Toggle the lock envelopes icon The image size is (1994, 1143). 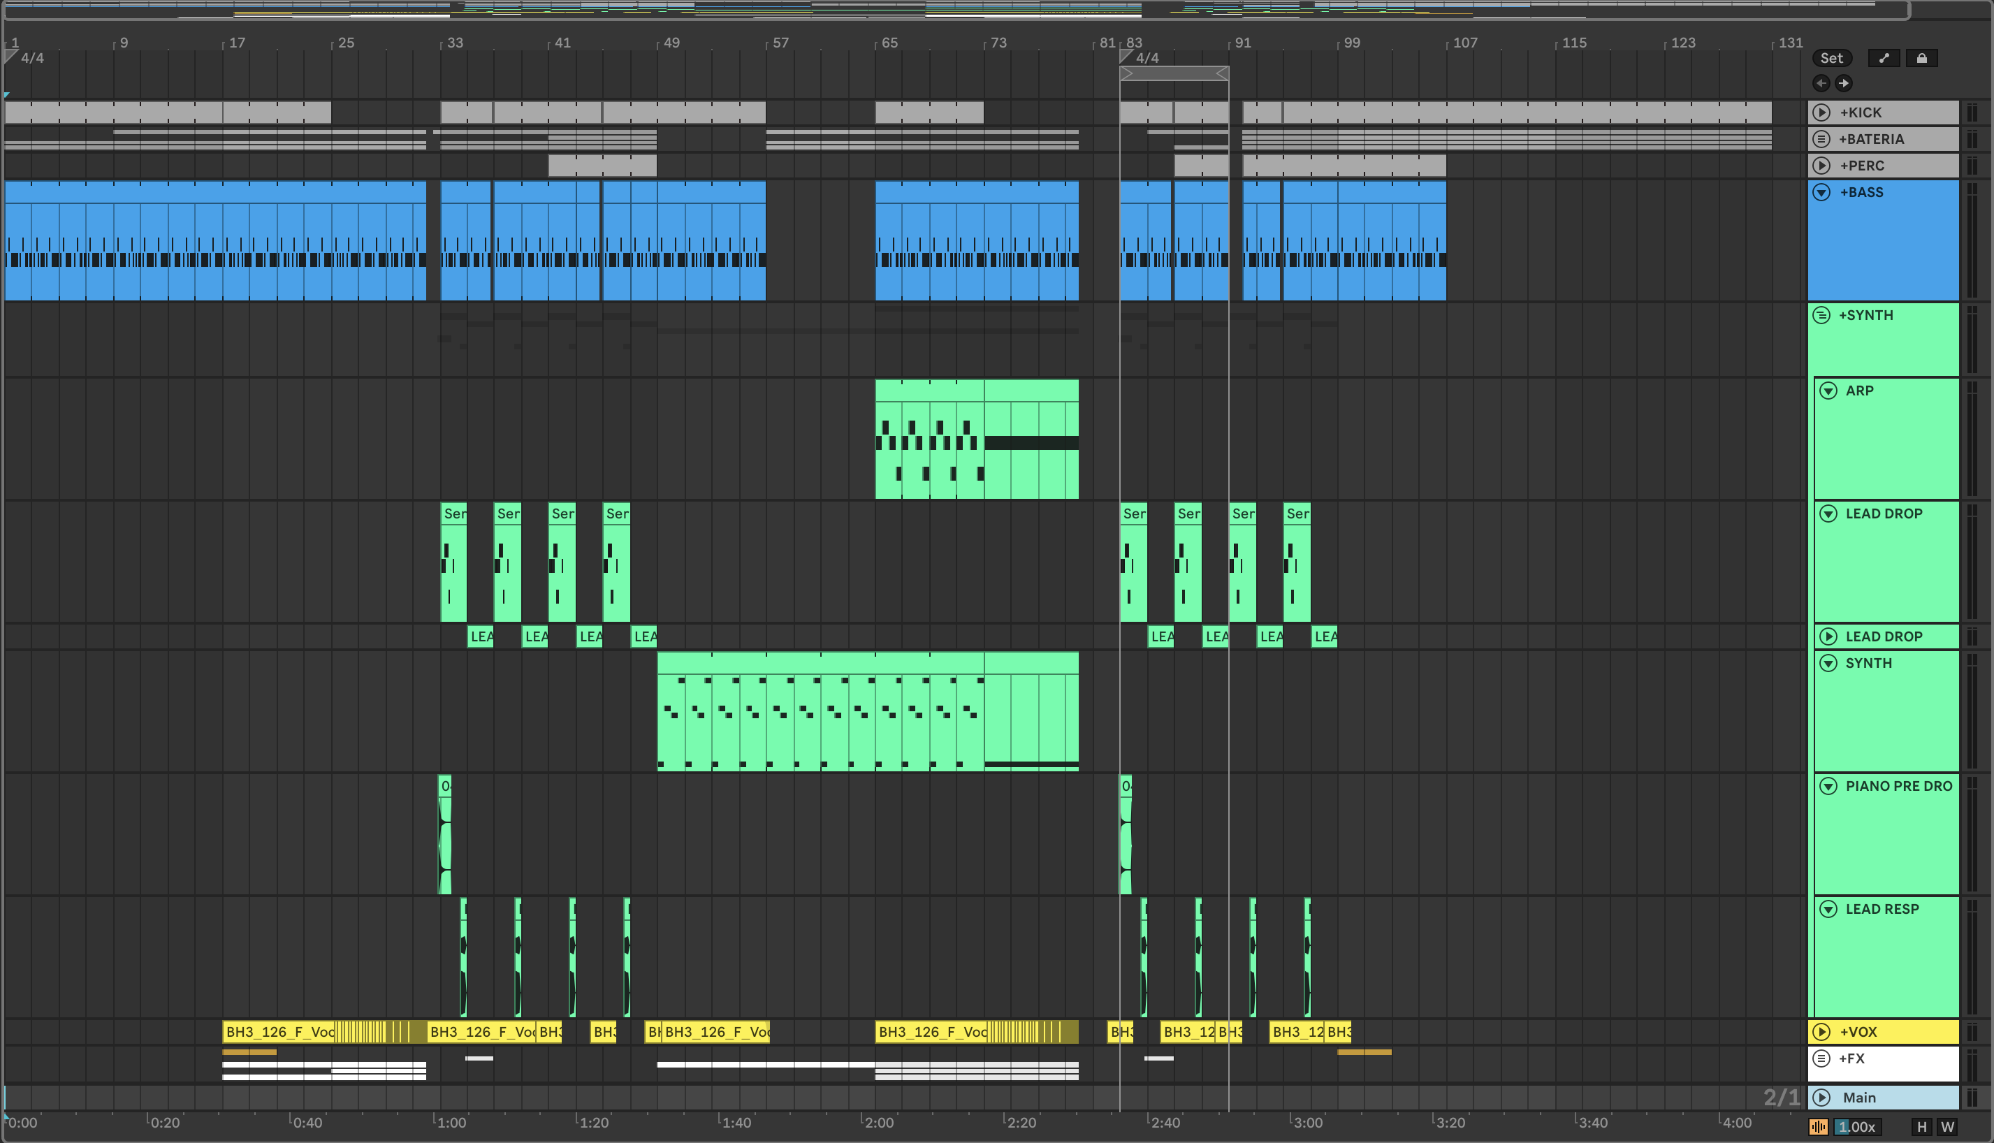(x=1921, y=58)
